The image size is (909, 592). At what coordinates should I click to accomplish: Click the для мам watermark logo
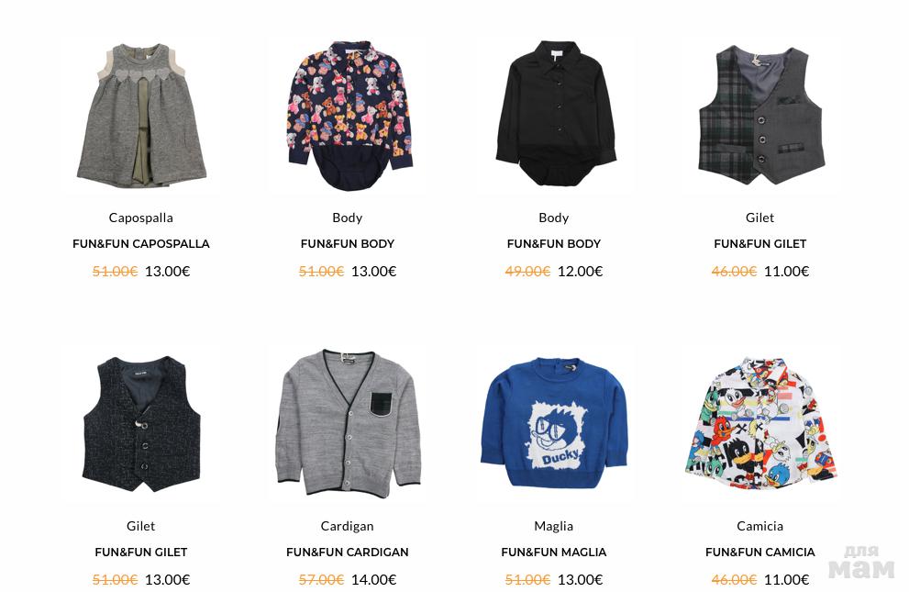[861, 563]
